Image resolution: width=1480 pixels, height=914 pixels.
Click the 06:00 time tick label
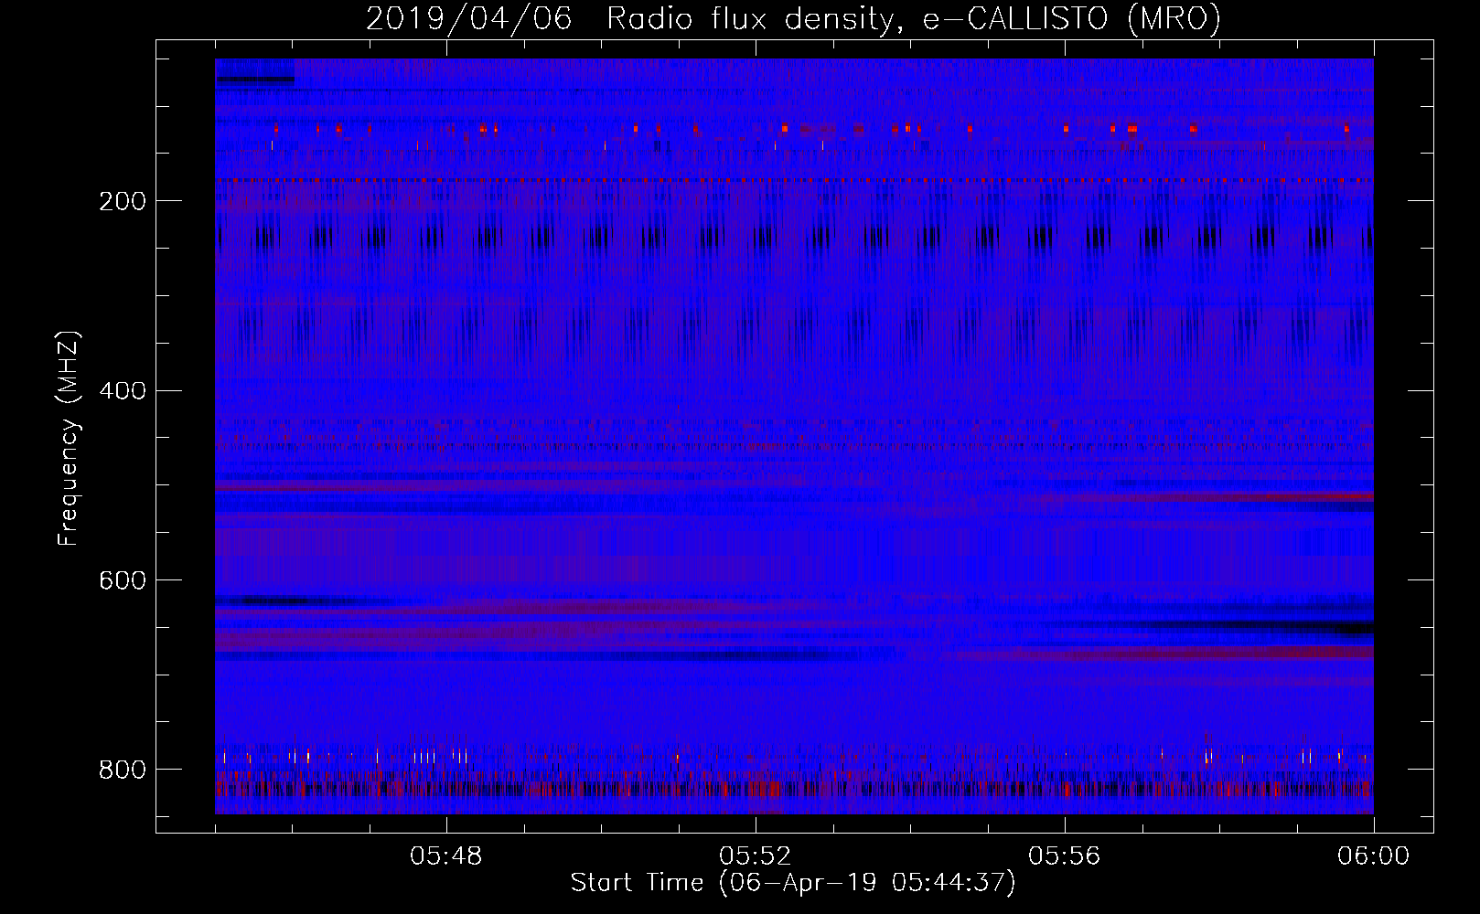point(1374,856)
